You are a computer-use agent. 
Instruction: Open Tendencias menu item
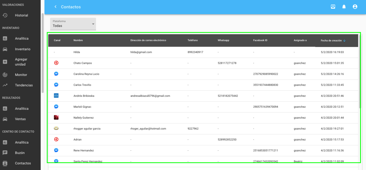[x=24, y=85]
